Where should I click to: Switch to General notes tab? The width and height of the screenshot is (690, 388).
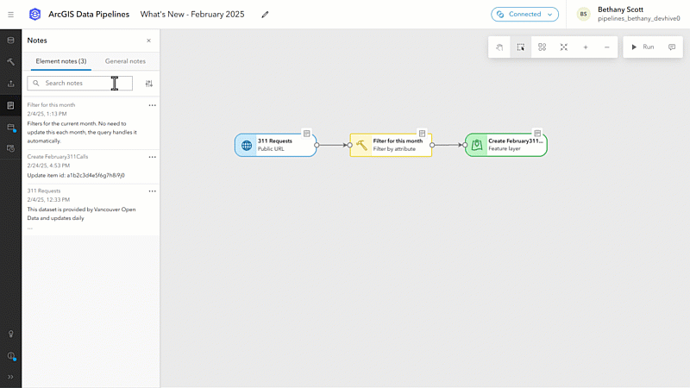pos(125,61)
